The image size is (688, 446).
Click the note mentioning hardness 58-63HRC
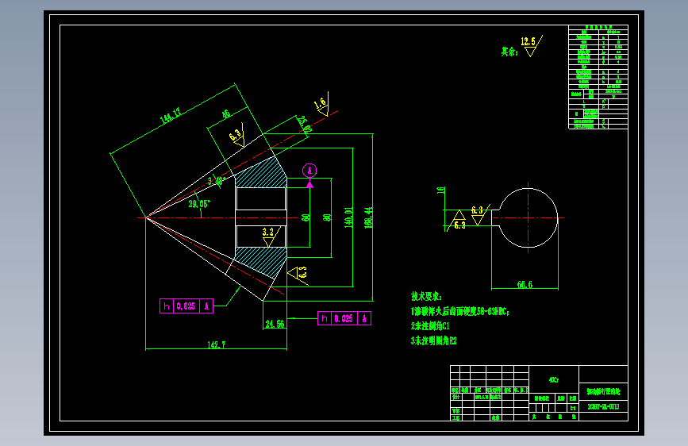[459, 311]
